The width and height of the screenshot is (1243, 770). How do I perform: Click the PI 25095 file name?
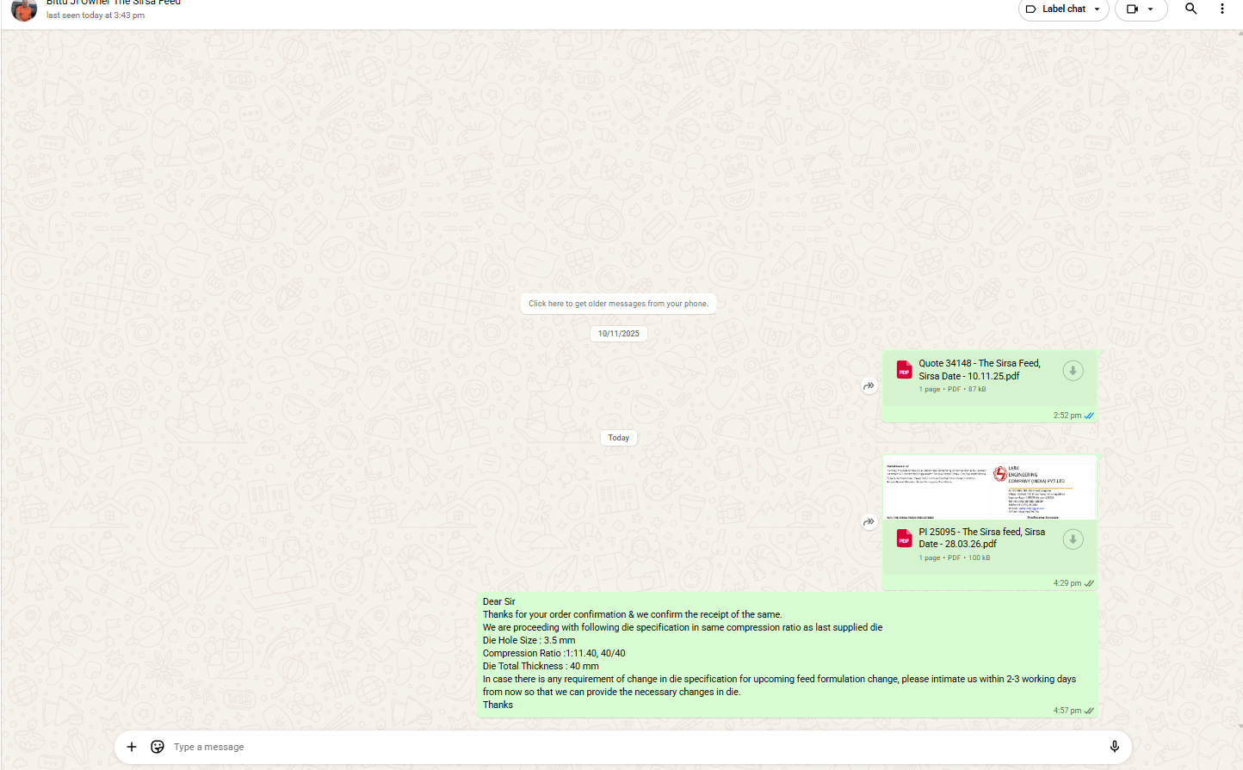point(981,538)
